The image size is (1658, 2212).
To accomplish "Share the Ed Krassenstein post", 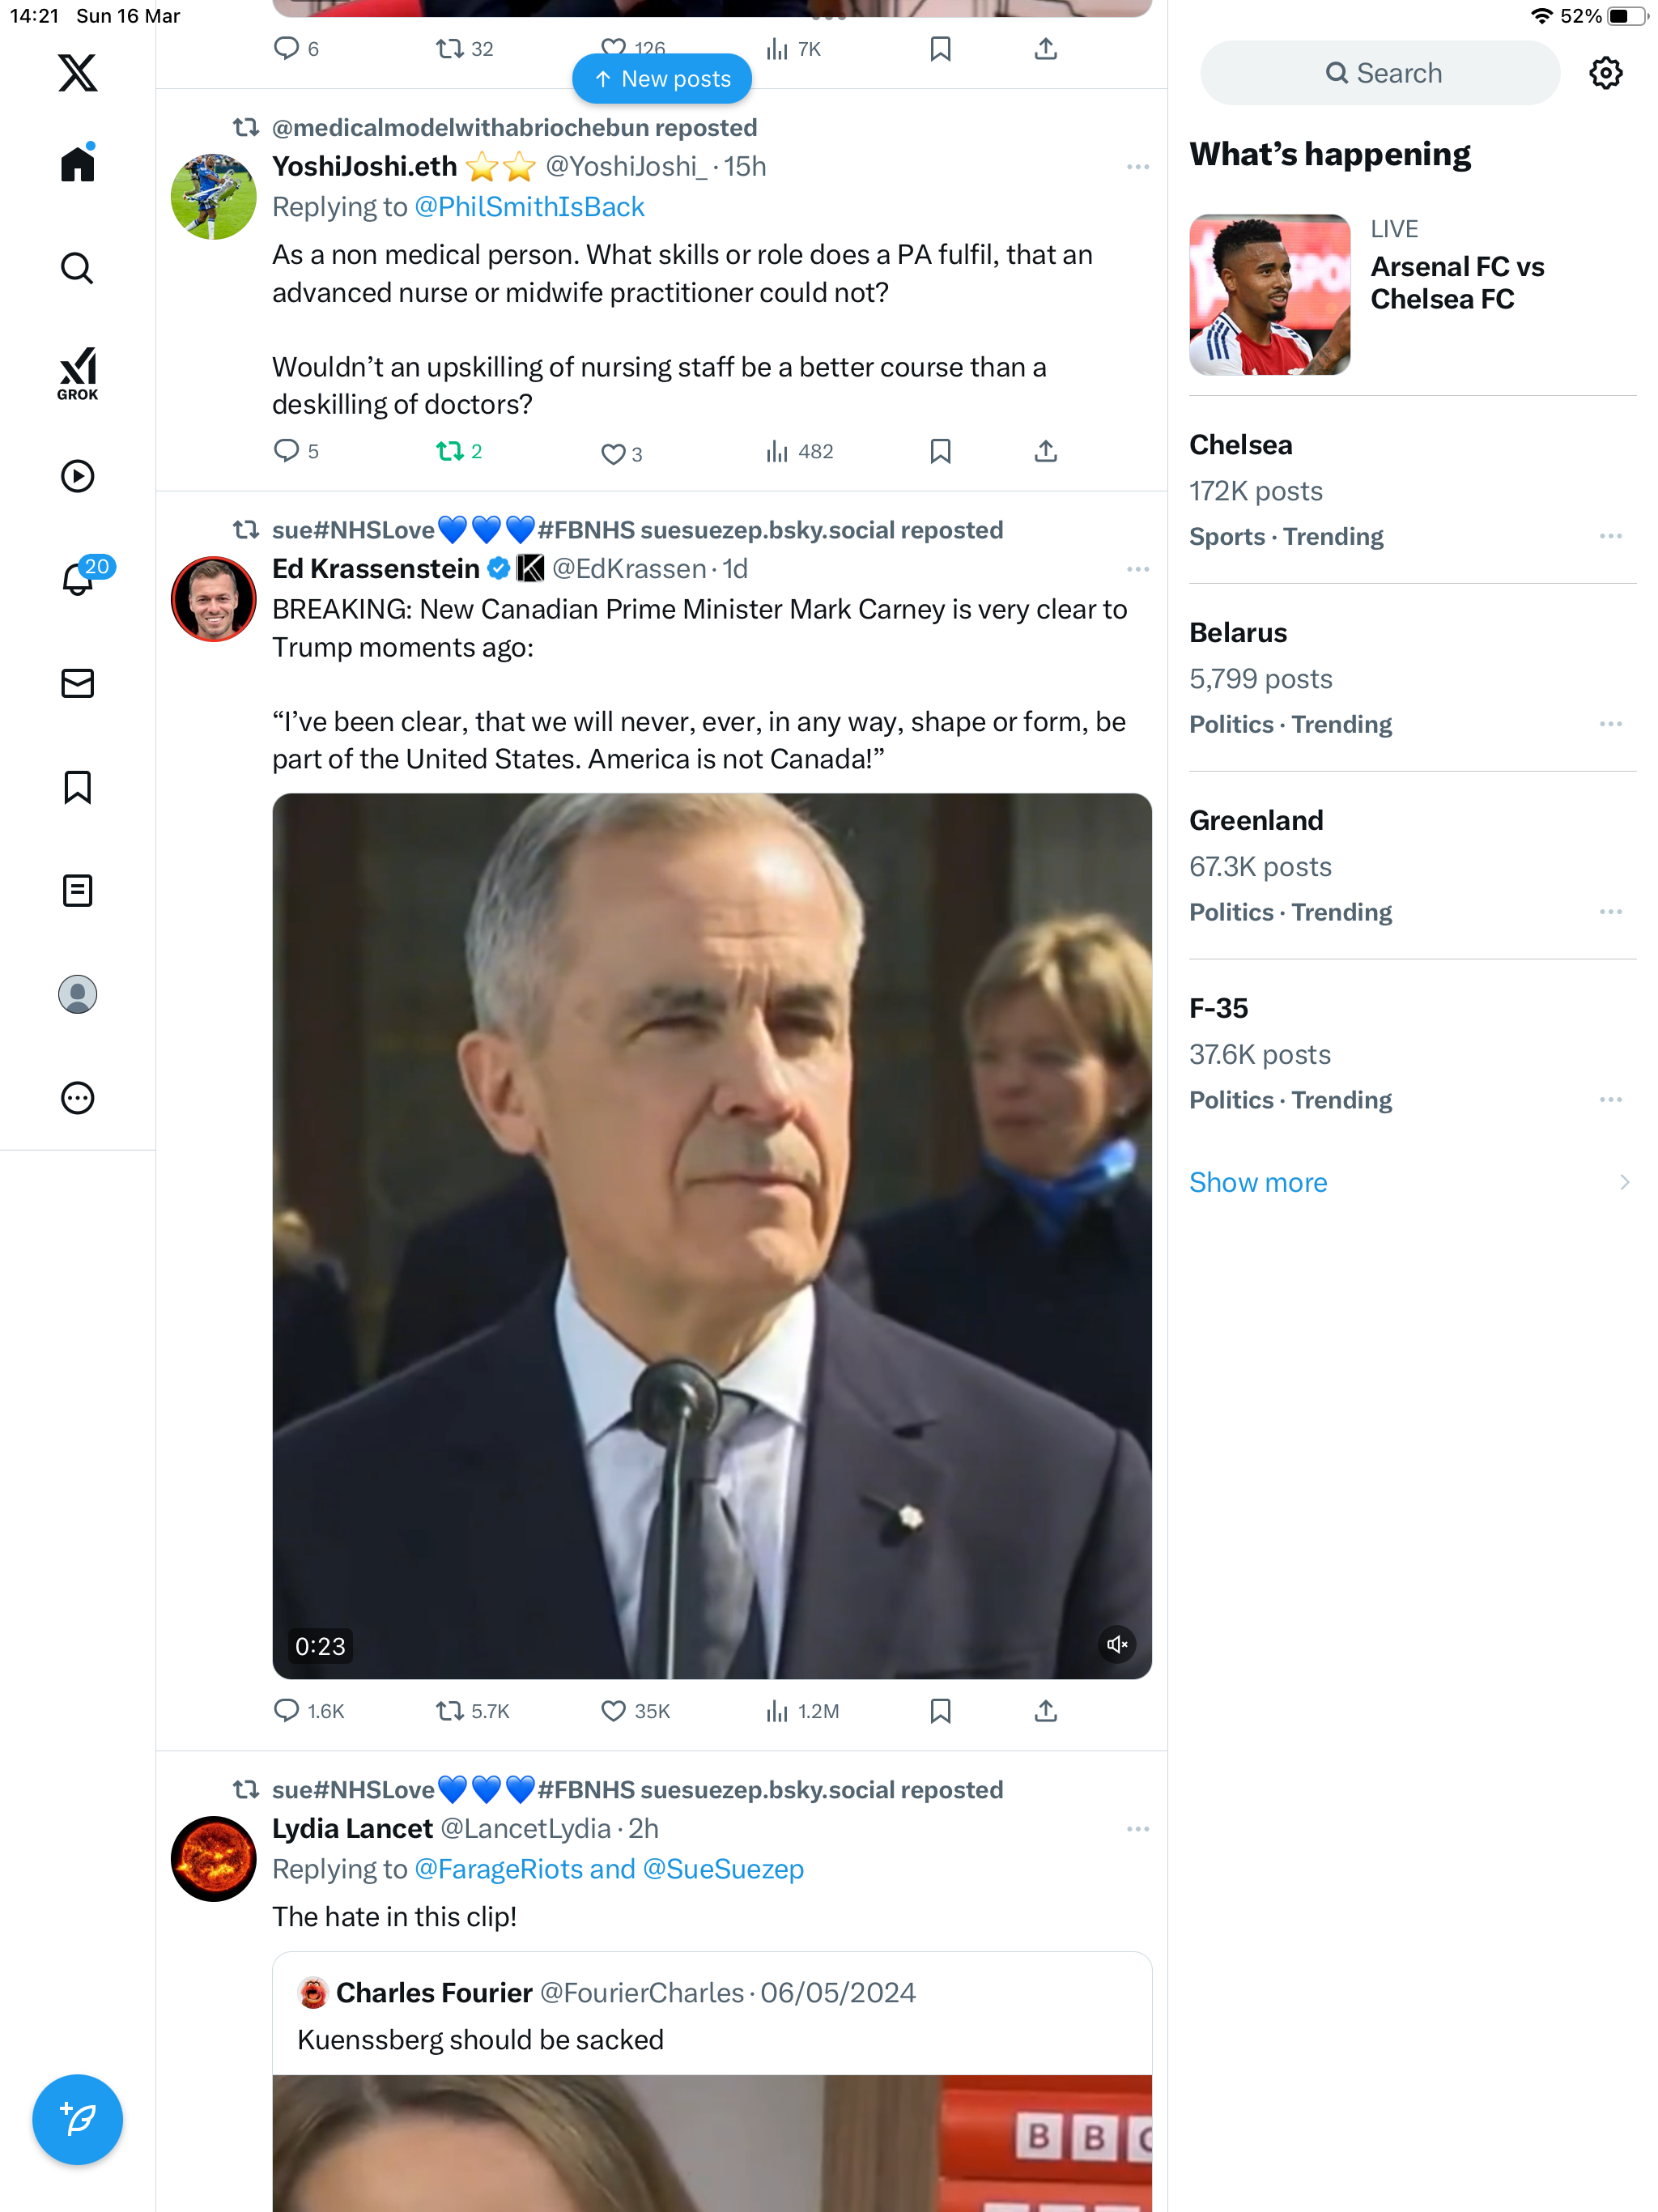I will coord(1045,1711).
